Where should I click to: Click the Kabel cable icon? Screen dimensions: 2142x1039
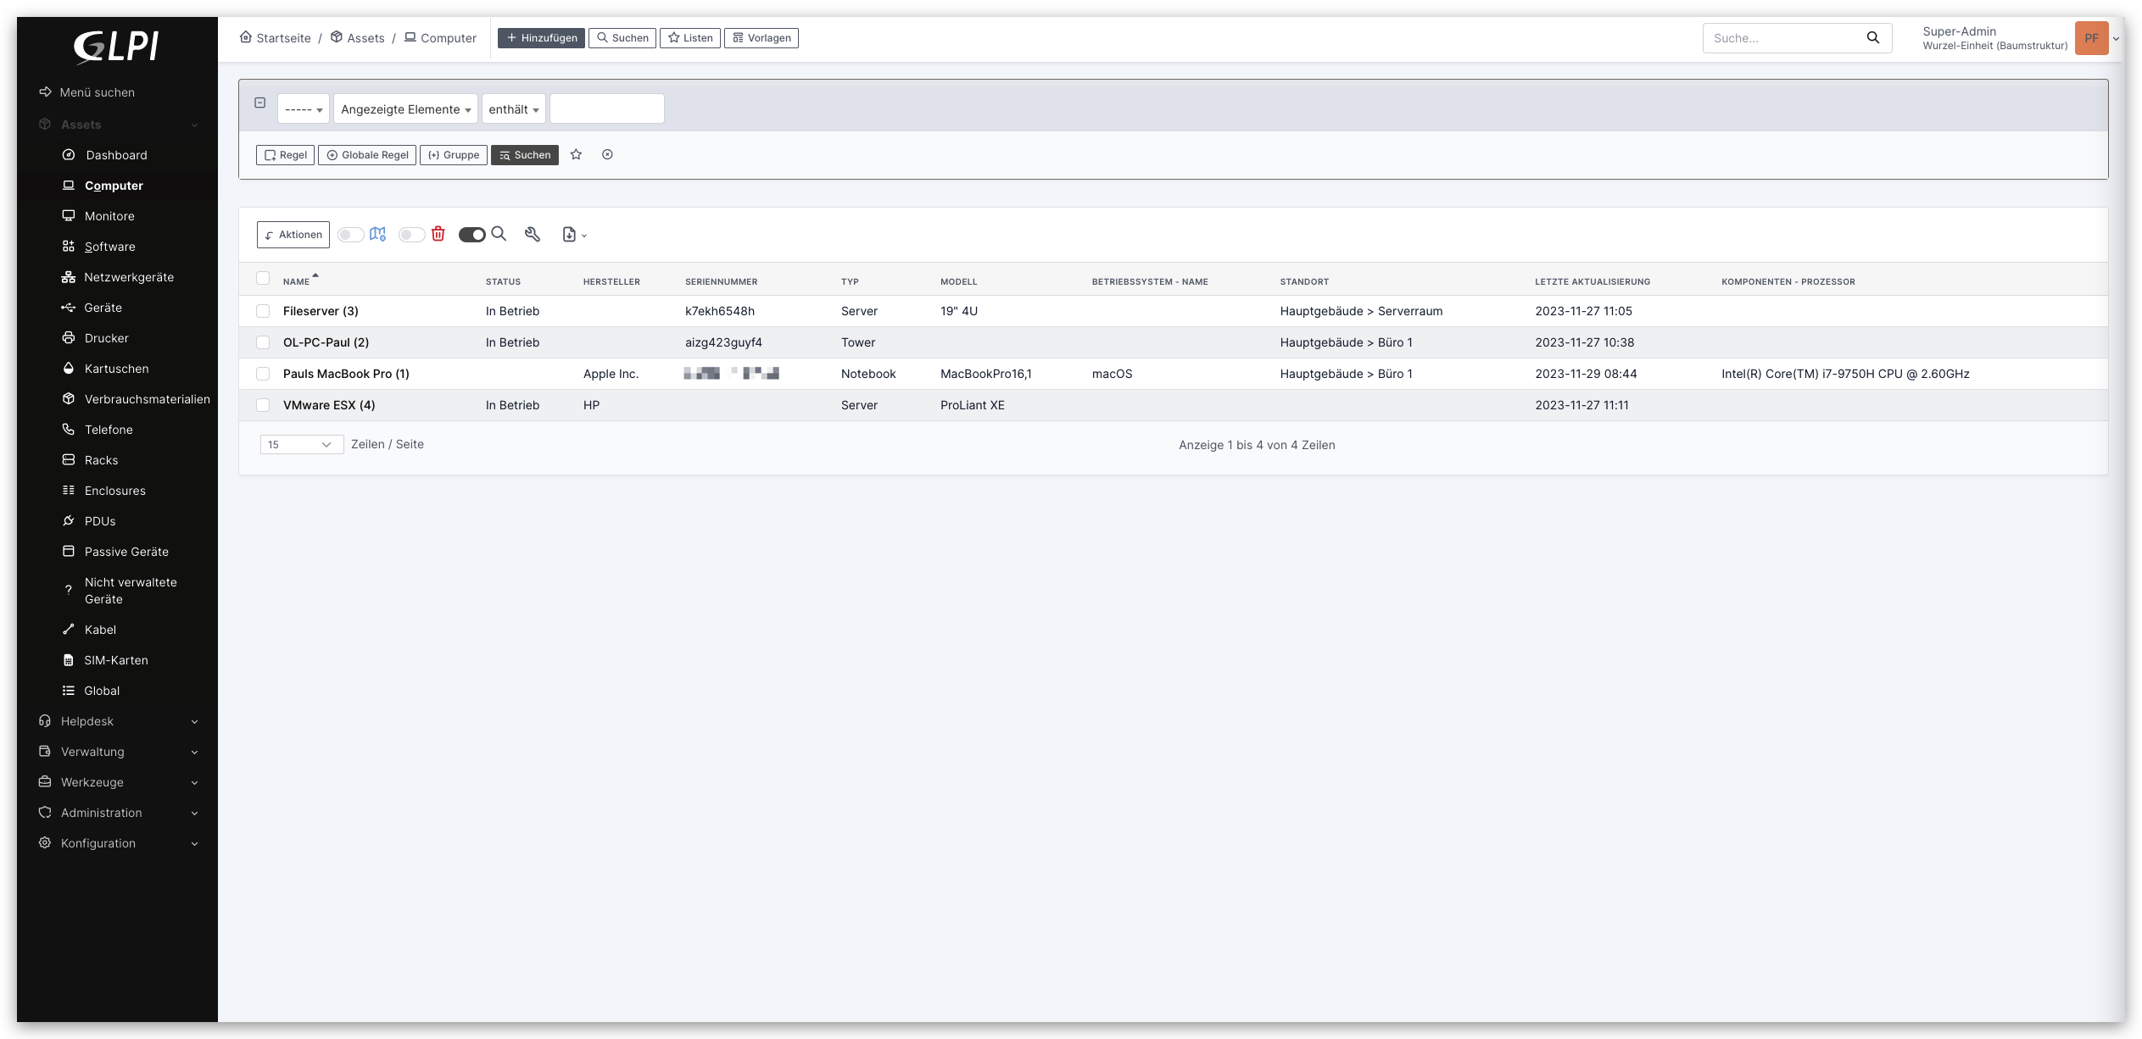pyautogui.click(x=69, y=630)
